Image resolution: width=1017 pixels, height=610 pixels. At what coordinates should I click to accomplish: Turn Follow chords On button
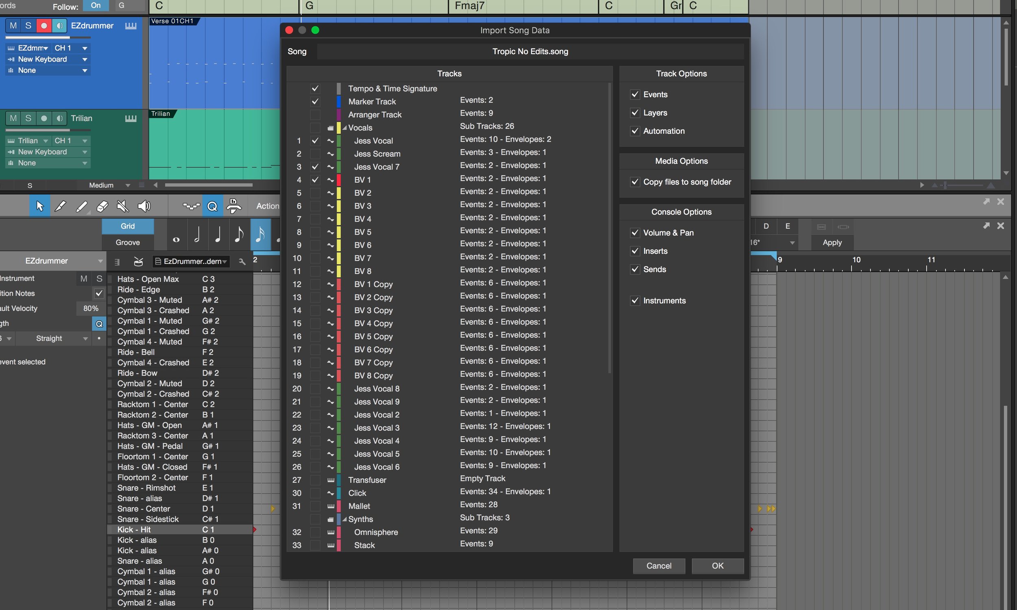point(96,5)
